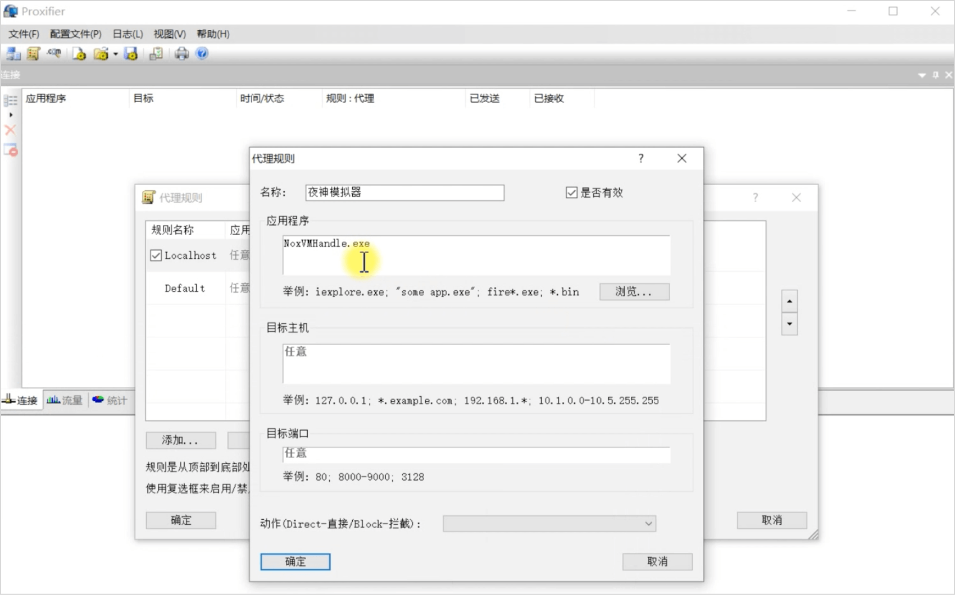Click the printer icon in toolbar
The width and height of the screenshot is (955, 595).
[x=181, y=53]
